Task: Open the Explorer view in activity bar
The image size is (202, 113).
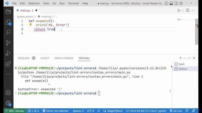Action: (x=8, y=12)
